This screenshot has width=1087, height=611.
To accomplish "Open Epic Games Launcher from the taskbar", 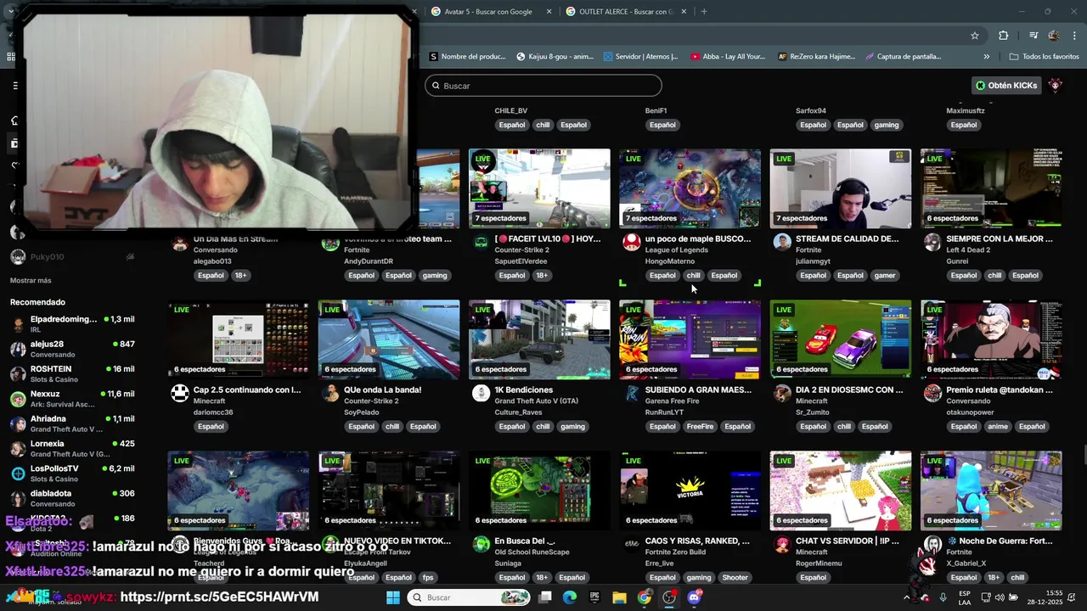I will (594, 597).
